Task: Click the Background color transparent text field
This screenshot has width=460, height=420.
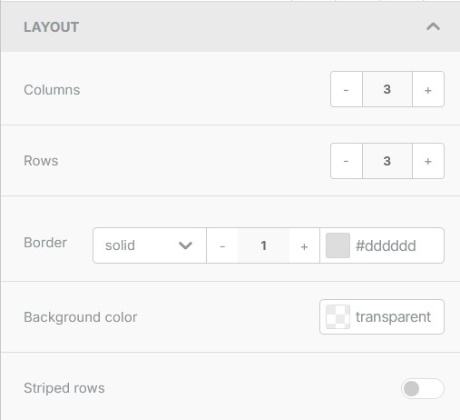Action: tap(393, 317)
